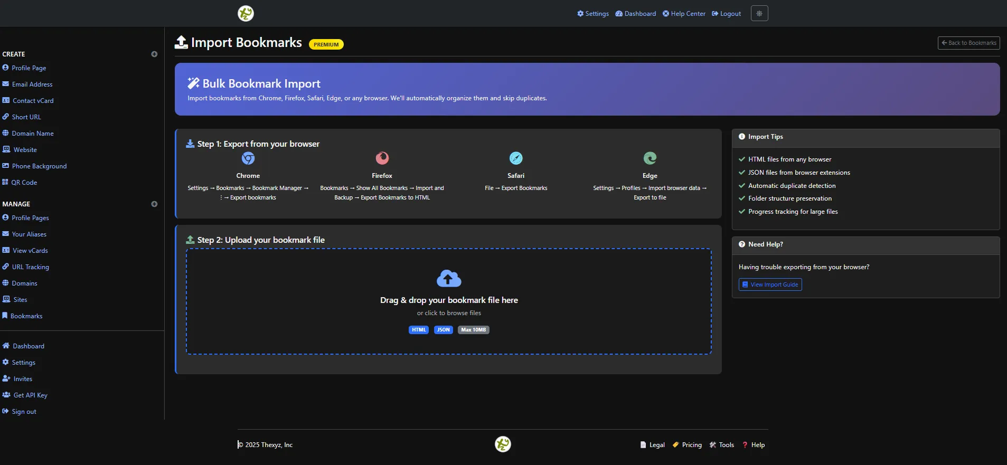Toggle the theme switch button in header
This screenshot has height=465, width=1007.
pyautogui.click(x=759, y=13)
